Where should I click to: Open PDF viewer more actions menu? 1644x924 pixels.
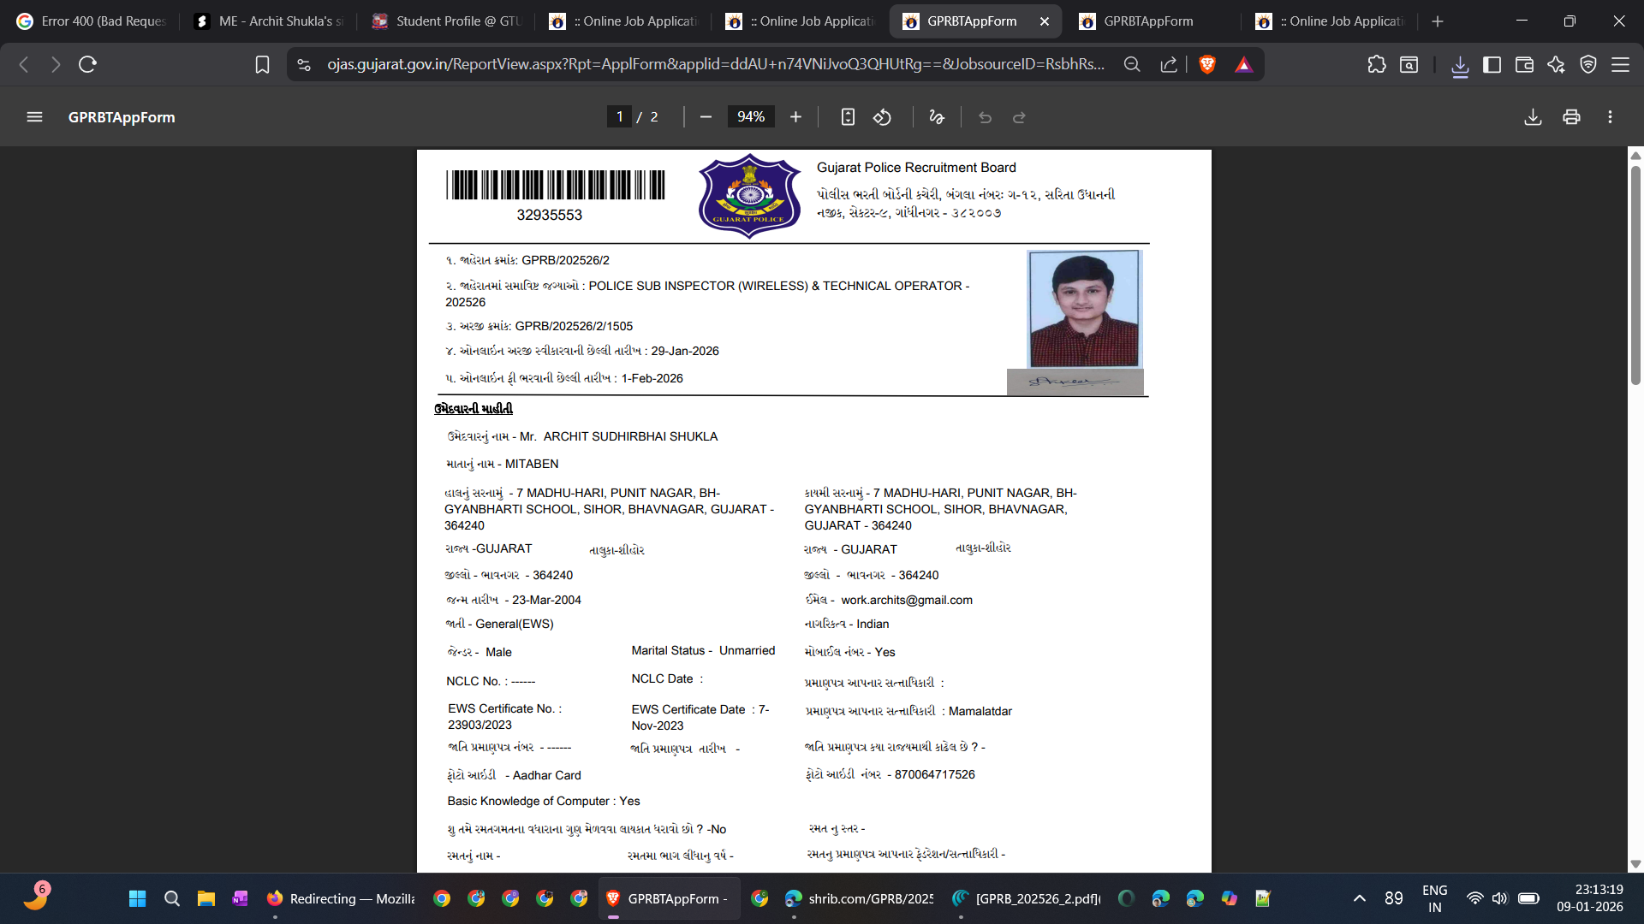[1610, 117]
